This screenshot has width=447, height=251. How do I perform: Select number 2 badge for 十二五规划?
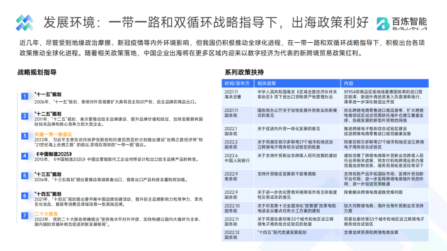[x=25, y=116]
